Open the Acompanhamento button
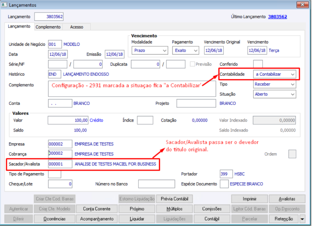Screen dimensions: 312x226 pyautogui.click(x=97, y=219)
